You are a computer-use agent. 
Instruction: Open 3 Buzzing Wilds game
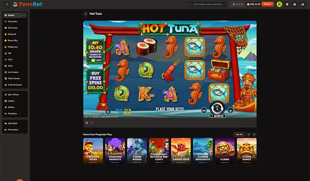[x=93, y=151]
